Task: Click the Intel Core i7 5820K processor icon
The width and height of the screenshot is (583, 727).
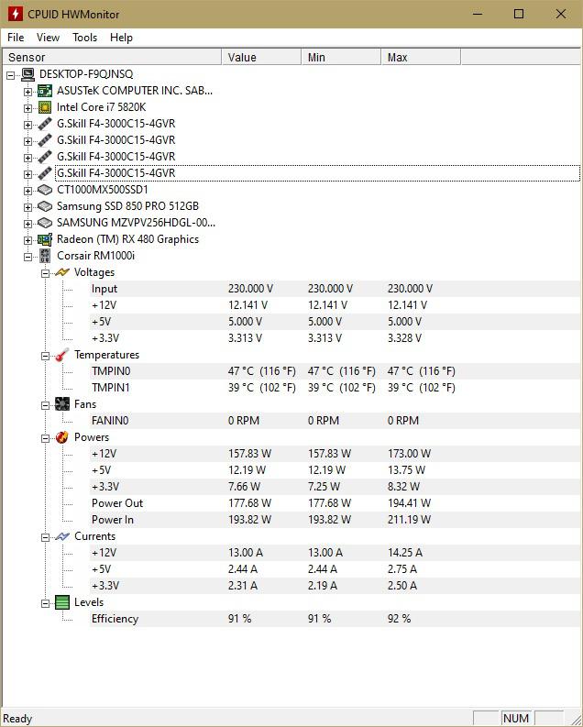Action: pyautogui.click(x=45, y=107)
